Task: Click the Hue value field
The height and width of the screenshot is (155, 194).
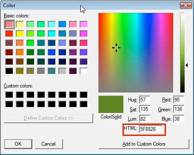Action: [145, 100]
